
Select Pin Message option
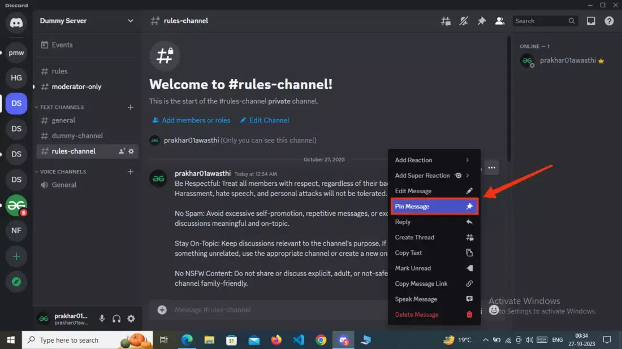click(434, 206)
